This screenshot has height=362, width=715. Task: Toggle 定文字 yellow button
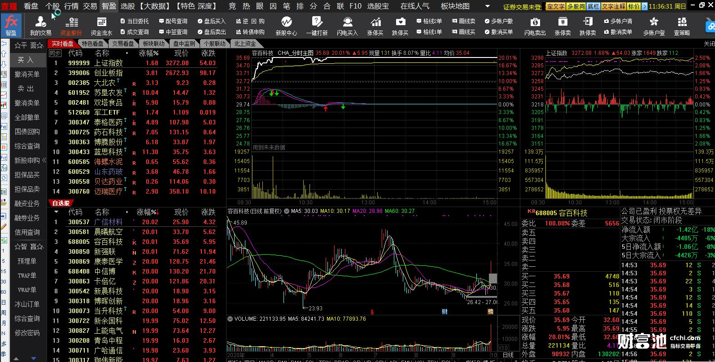556,6
